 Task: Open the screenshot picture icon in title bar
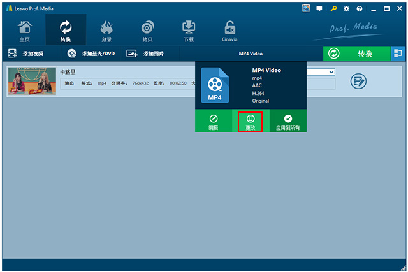306,8
